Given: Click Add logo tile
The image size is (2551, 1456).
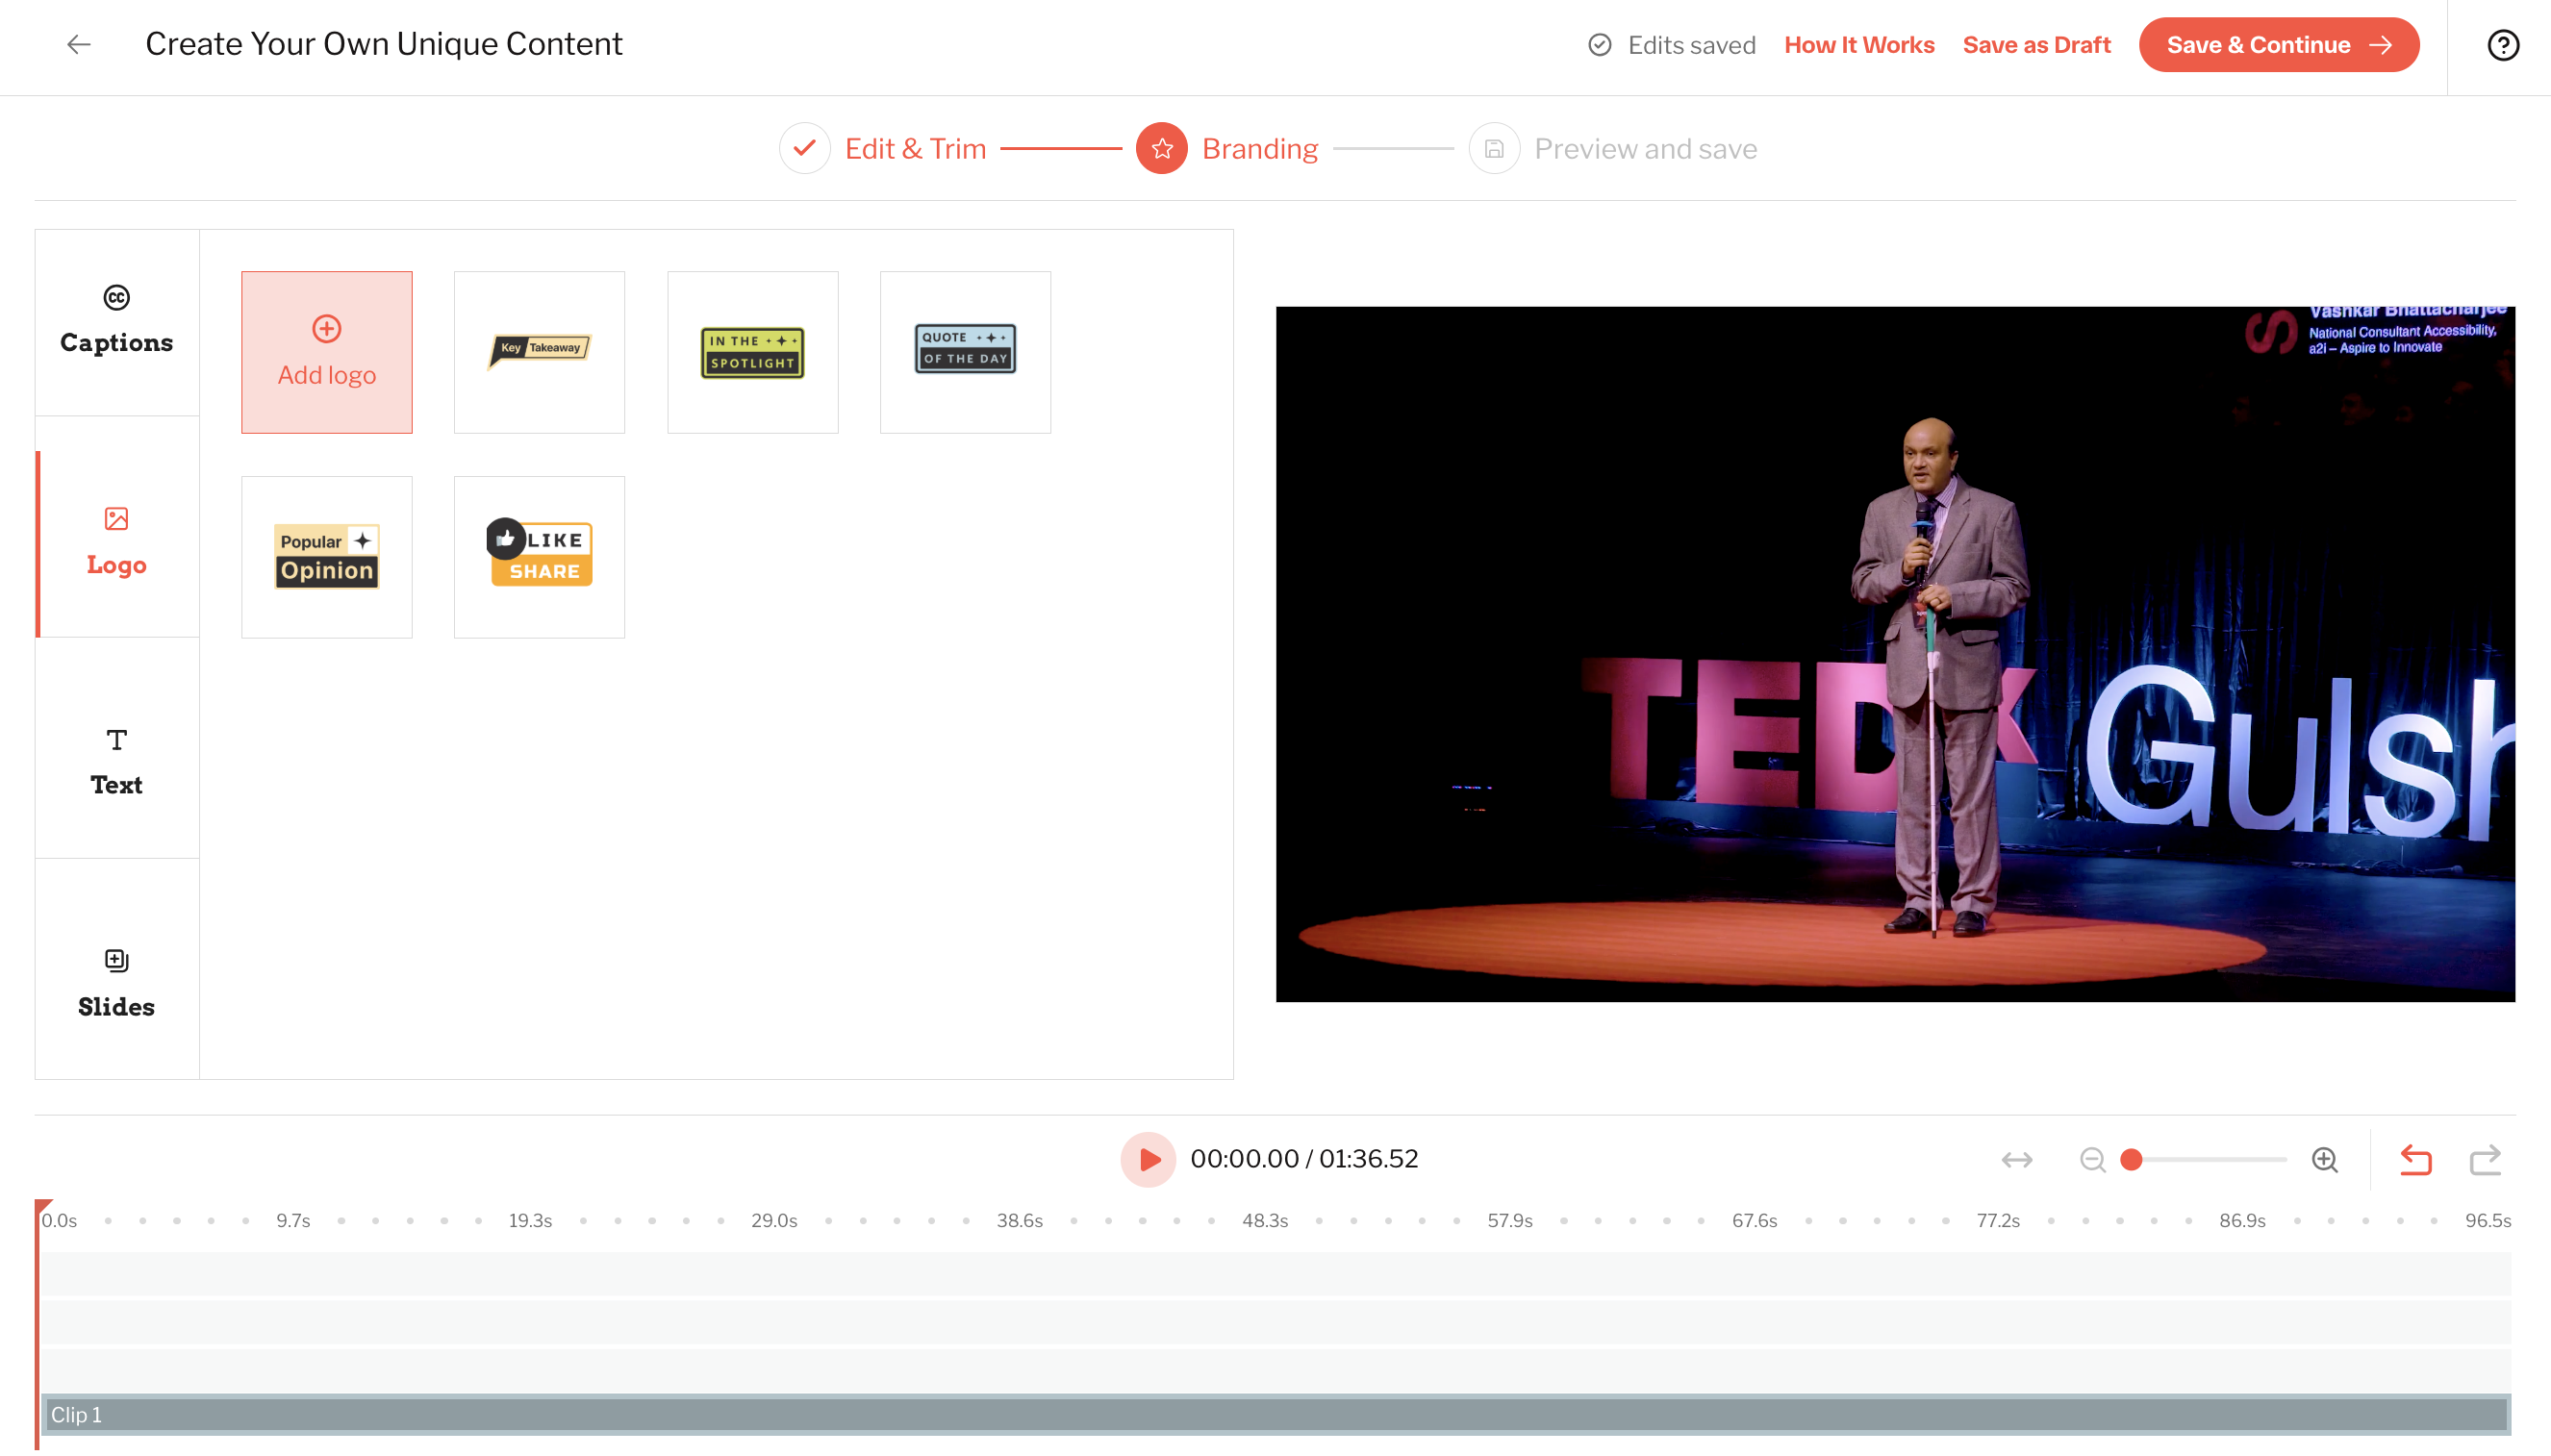Looking at the screenshot, I should coord(327,352).
